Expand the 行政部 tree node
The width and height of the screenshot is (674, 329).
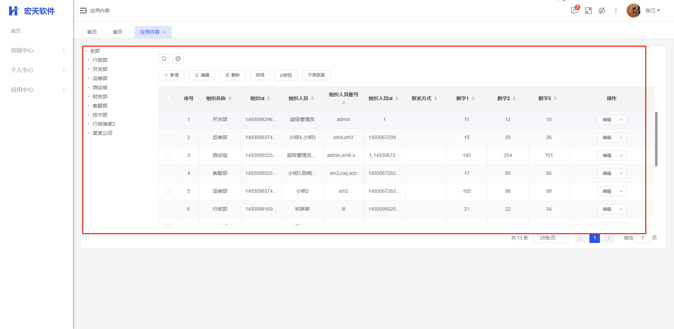[x=88, y=60]
